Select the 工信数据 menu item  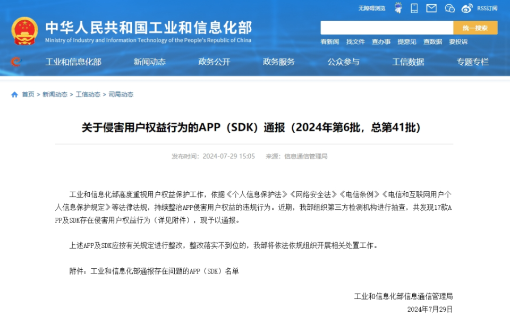408,62
